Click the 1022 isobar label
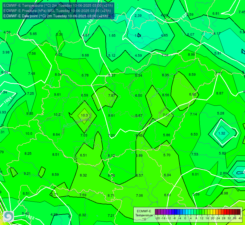The image size is (245, 225). [x=30, y=217]
